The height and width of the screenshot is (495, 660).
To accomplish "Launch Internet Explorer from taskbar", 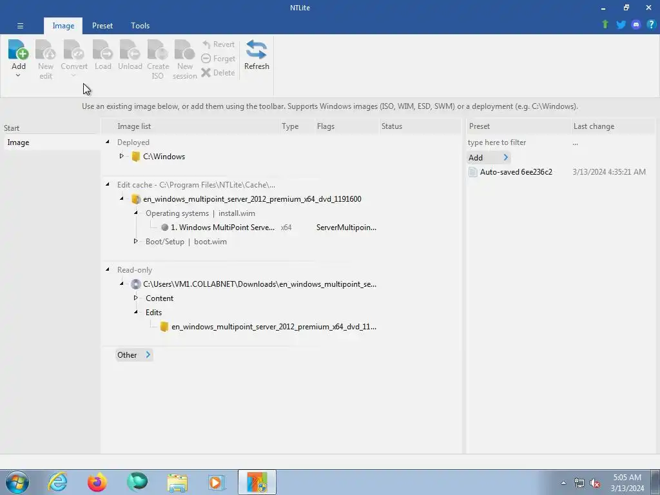I will pos(57,482).
